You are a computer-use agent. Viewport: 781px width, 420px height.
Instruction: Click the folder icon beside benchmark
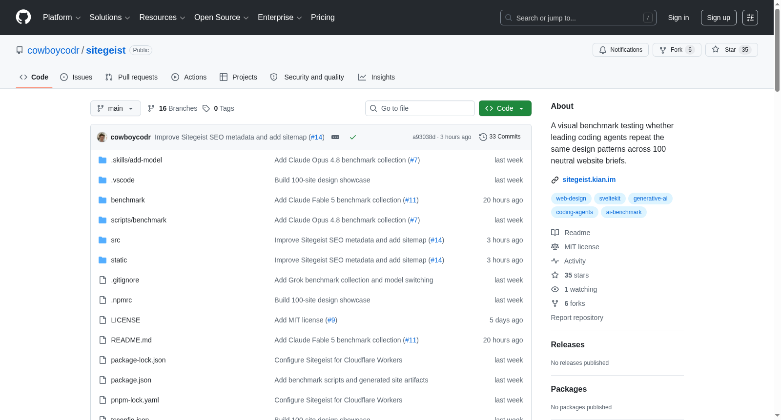pos(103,200)
